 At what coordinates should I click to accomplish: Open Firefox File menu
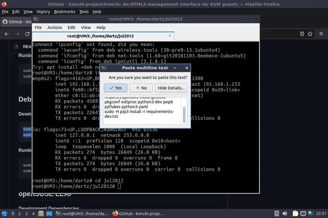pyautogui.click(x=5, y=12)
